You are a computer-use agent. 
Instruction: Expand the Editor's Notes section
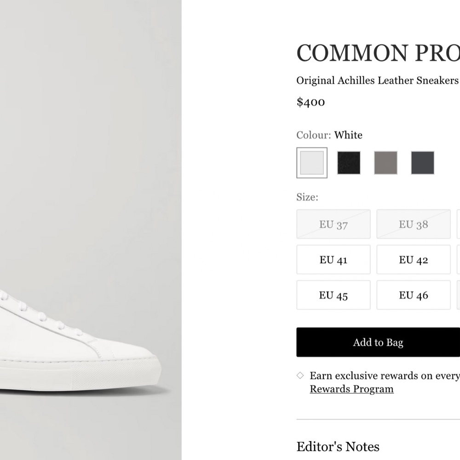click(x=338, y=446)
